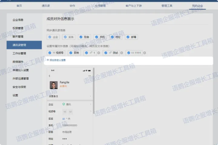Open 安全与保密 in the left sidebar

tap(19, 87)
